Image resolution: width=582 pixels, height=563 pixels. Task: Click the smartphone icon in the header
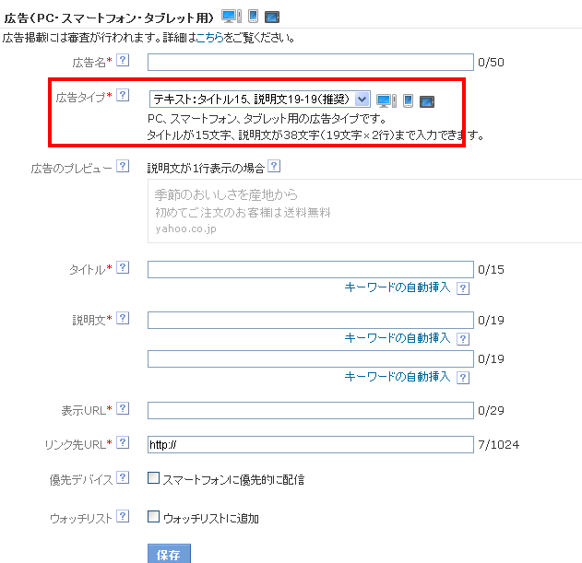tap(253, 17)
